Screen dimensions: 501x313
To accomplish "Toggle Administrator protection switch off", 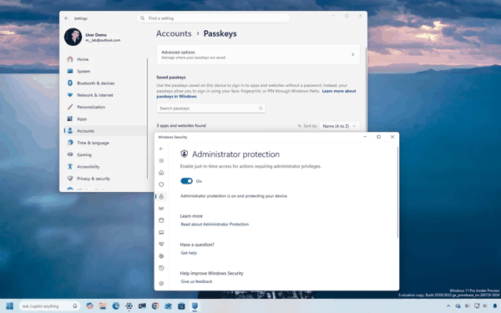I will [186, 181].
